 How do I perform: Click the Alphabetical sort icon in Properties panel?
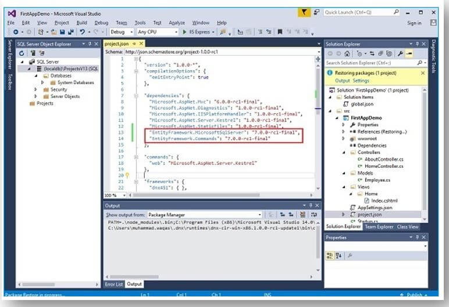coord(338,255)
